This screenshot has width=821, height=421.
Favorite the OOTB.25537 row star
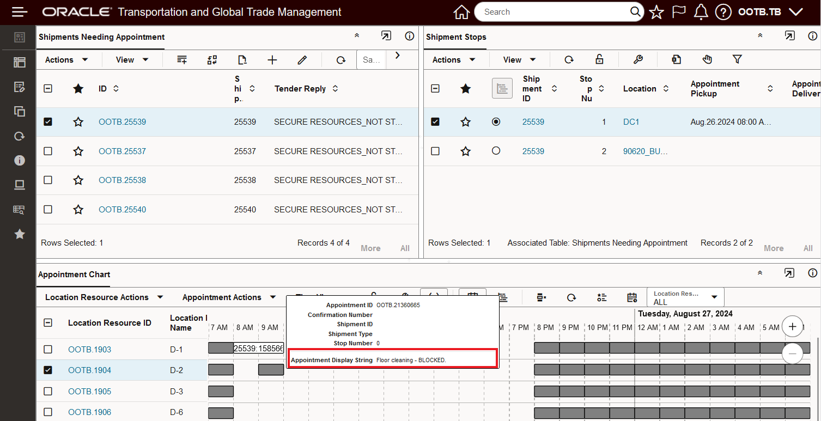coord(78,151)
